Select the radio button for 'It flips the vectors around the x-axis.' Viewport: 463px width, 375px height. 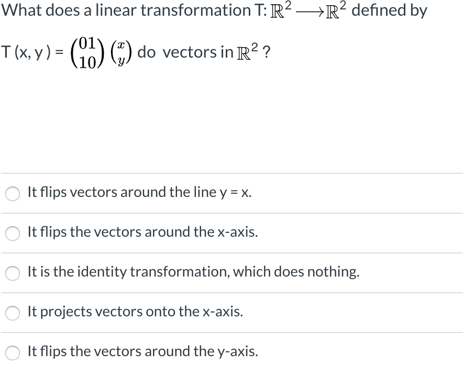point(13,234)
